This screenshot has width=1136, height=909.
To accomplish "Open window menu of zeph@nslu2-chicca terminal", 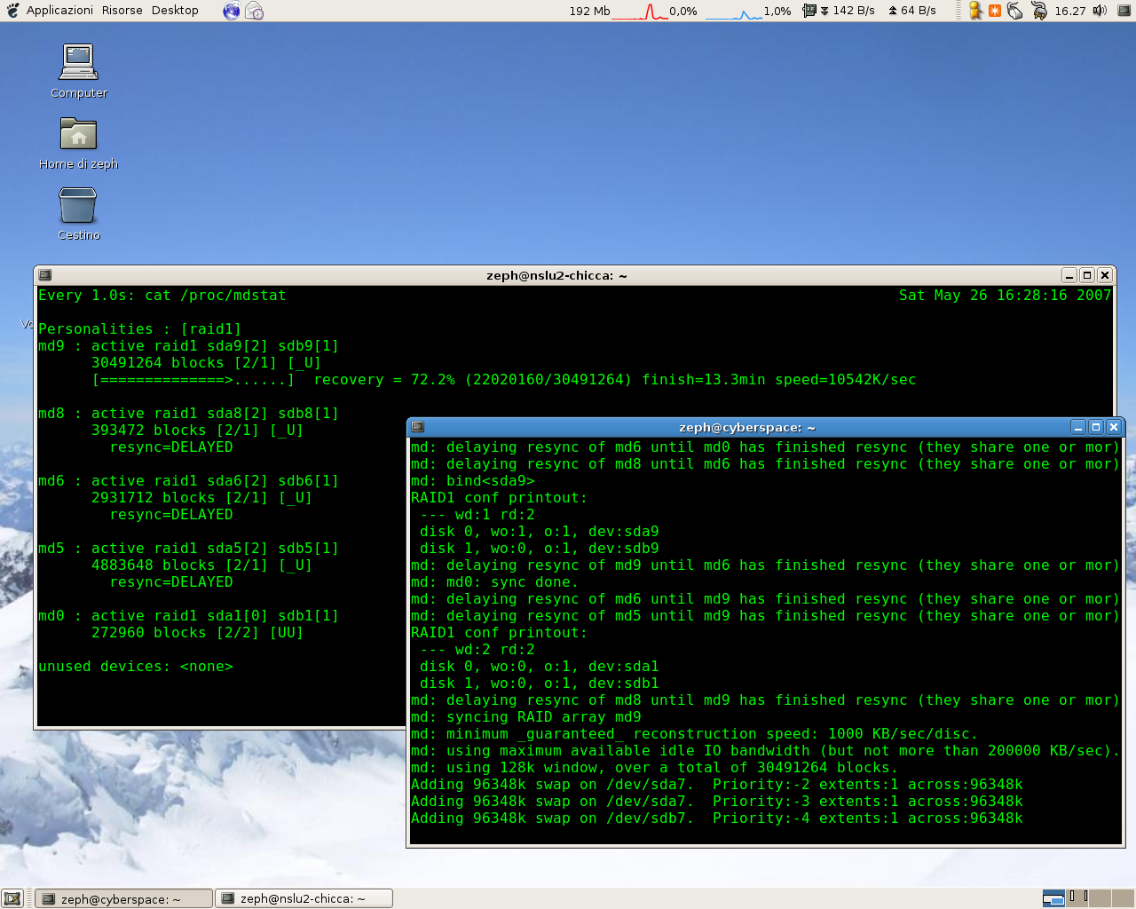I will tap(45, 275).
